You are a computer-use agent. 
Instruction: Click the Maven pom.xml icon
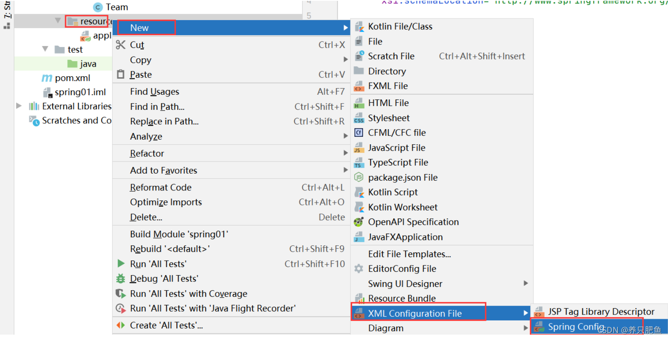pyautogui.click(x=47, y=78)
